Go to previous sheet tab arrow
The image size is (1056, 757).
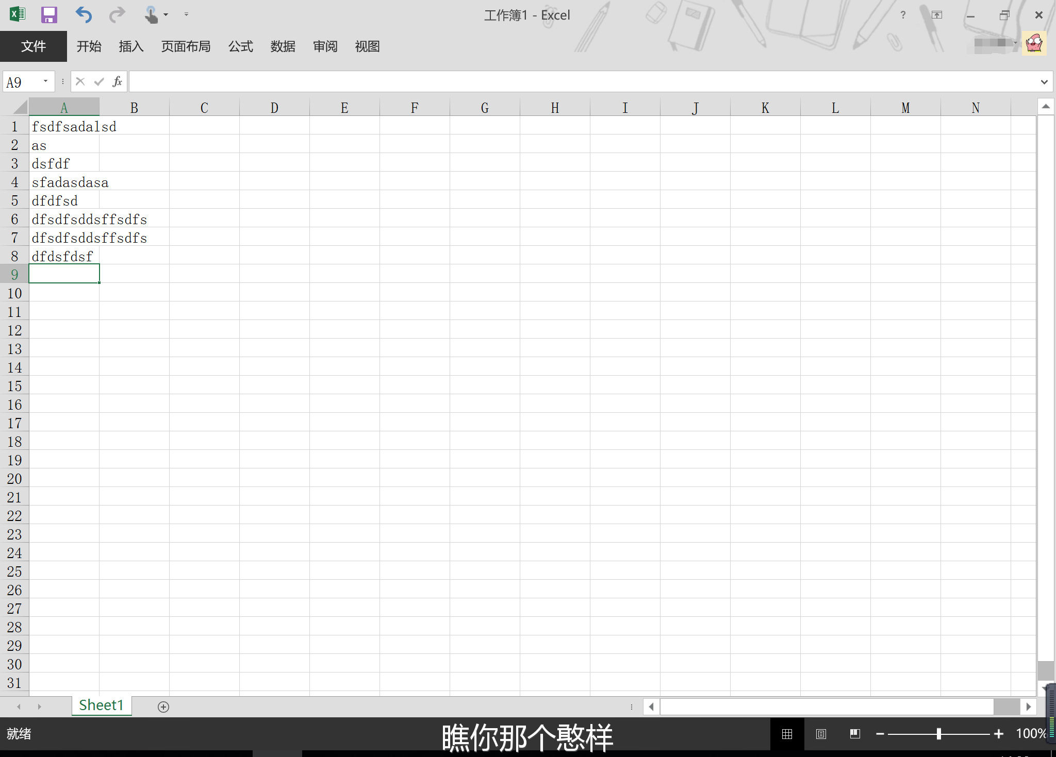[x=19, y=707]
